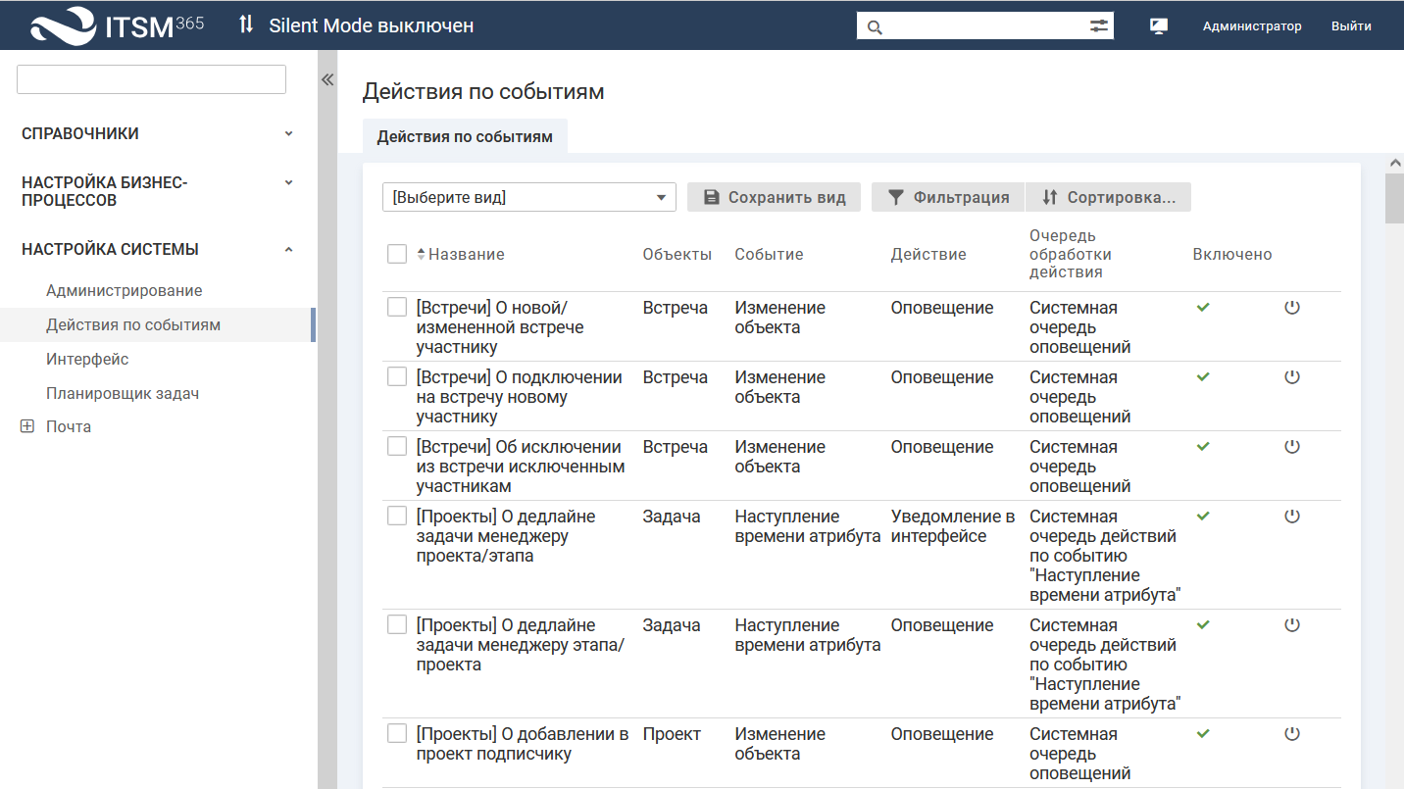1404x789 pixels.
Task: Disable the Проект row action via power icon
Action: pos(1291,734)
